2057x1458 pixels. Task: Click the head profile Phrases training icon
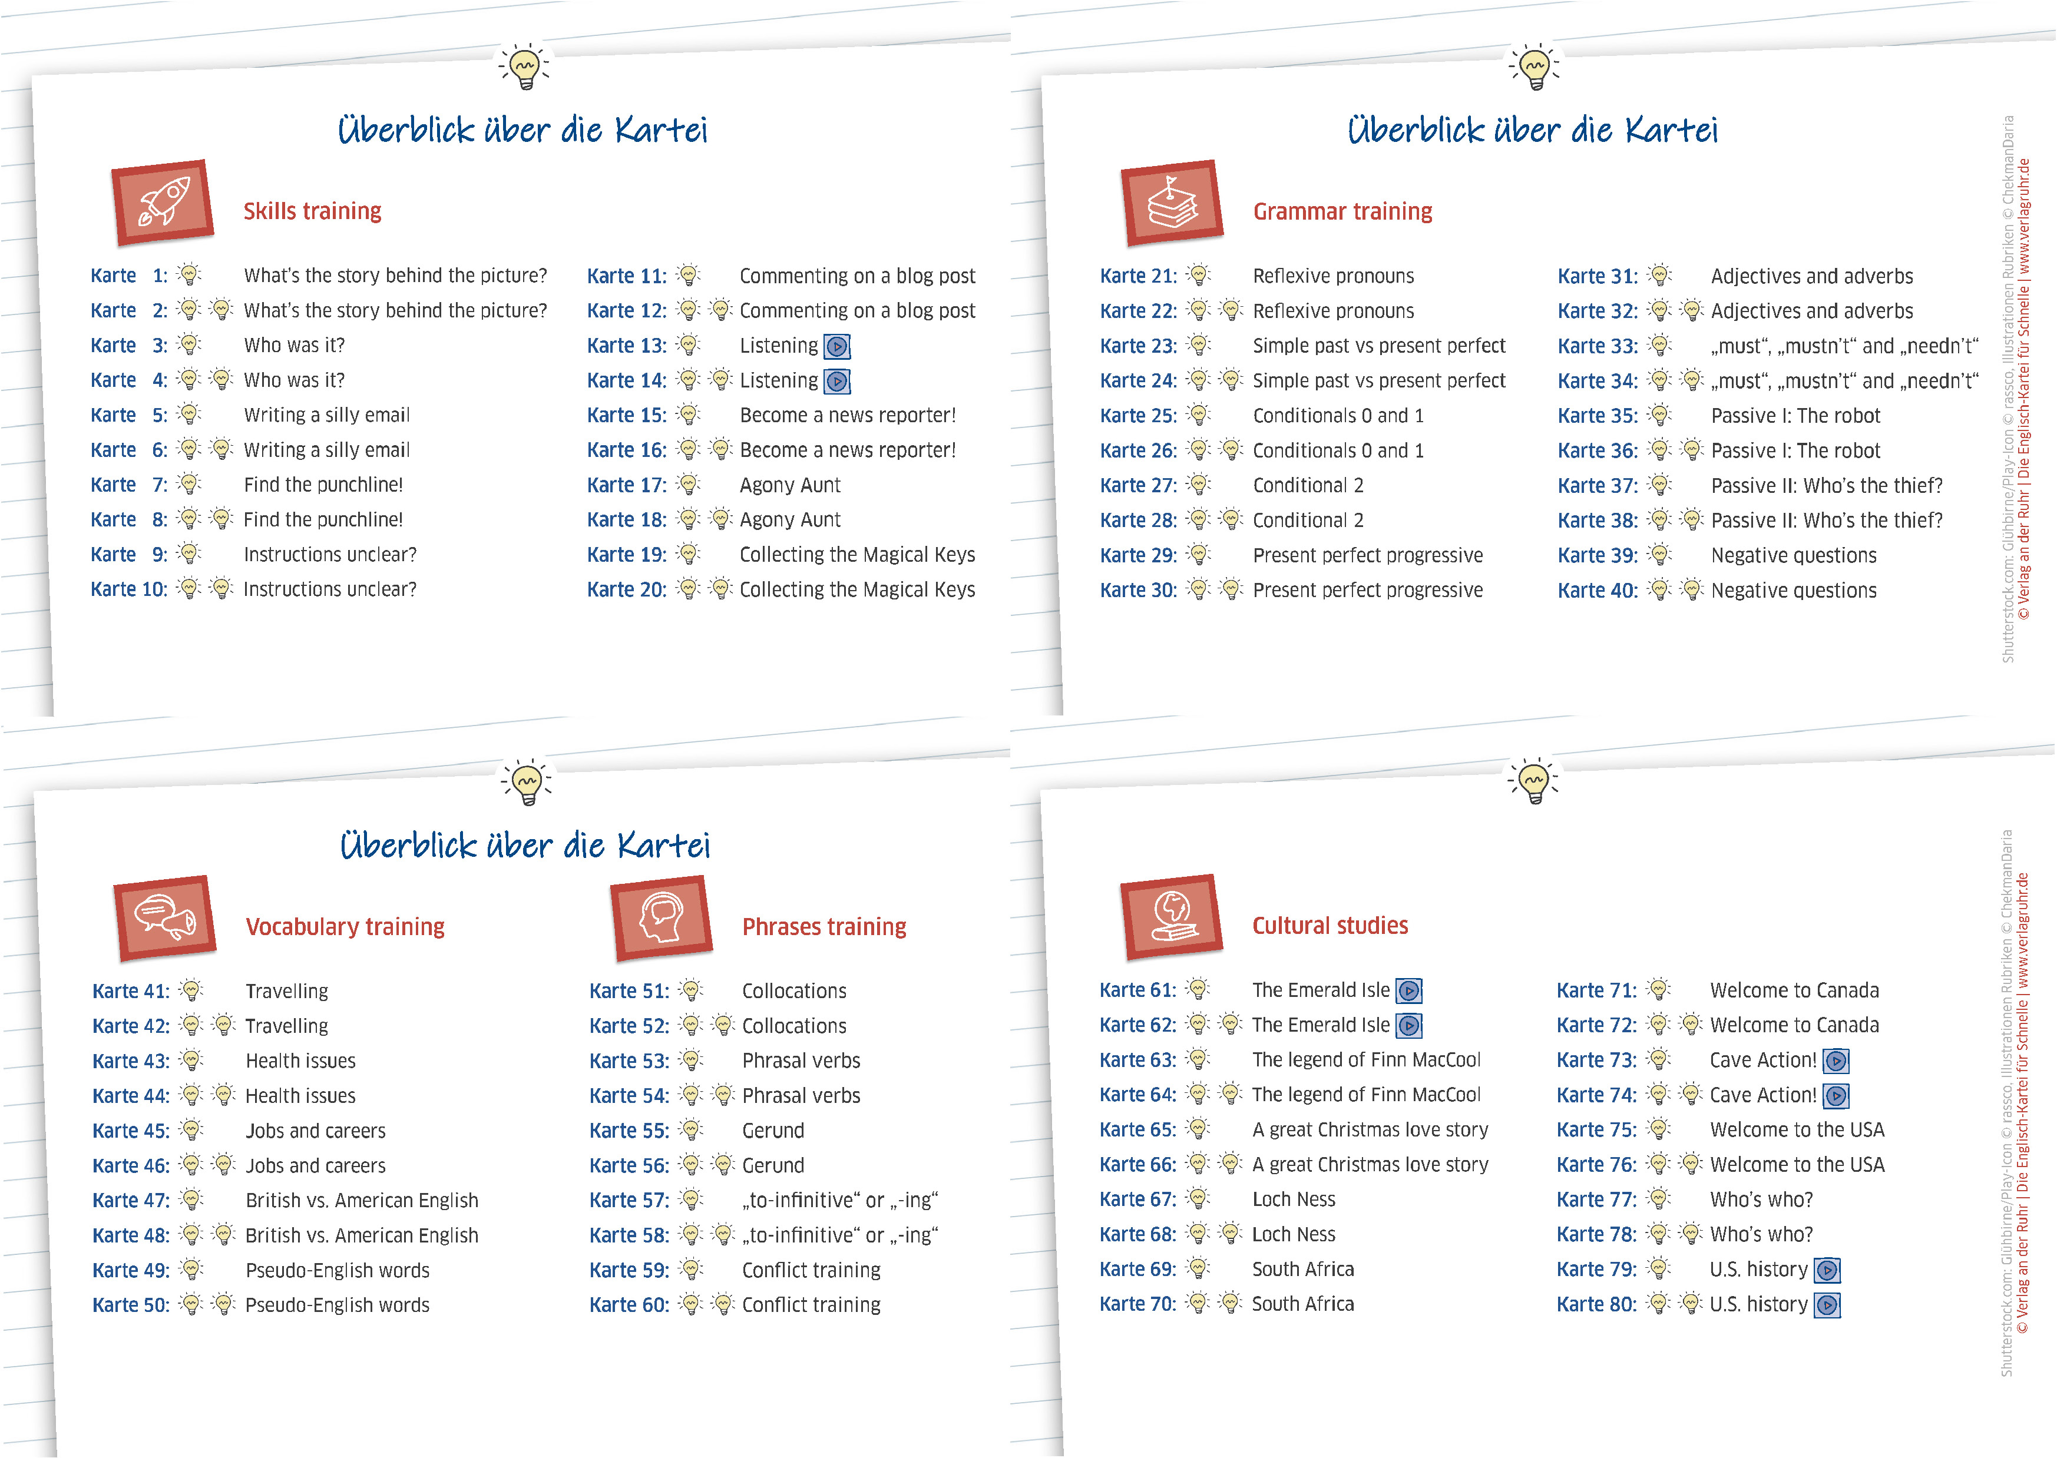[661, 917]
